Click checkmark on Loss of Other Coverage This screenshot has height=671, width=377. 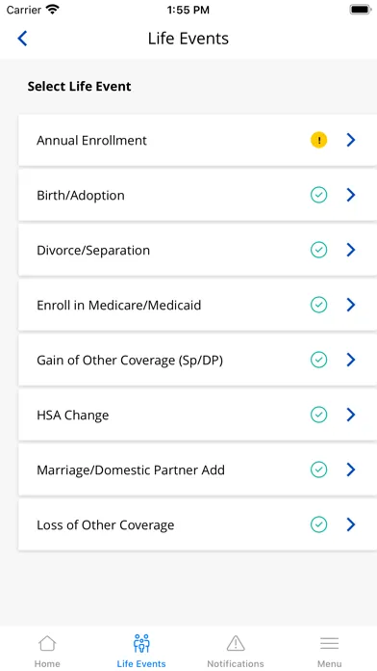point(318,524)
